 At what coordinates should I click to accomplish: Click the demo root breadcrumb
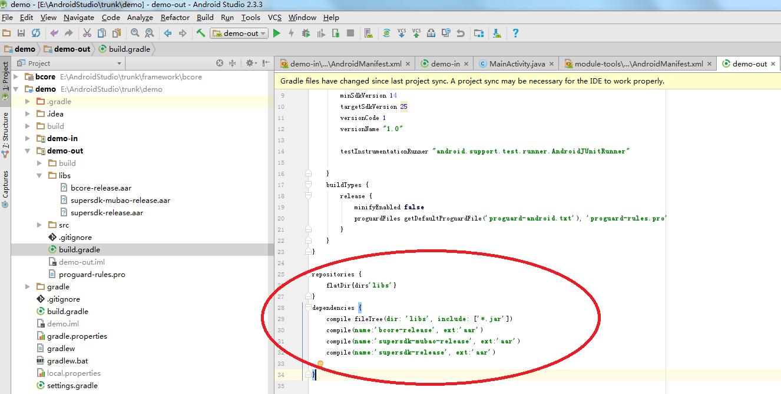(20, 49)
